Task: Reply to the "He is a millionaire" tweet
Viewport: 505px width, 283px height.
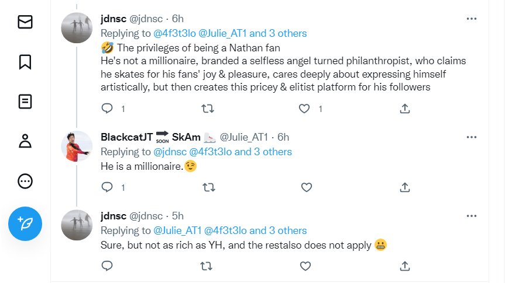Action: [107, 187]
